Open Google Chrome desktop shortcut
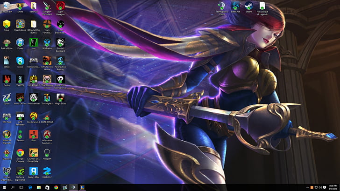The image size is (340, 191). point(20,156)
